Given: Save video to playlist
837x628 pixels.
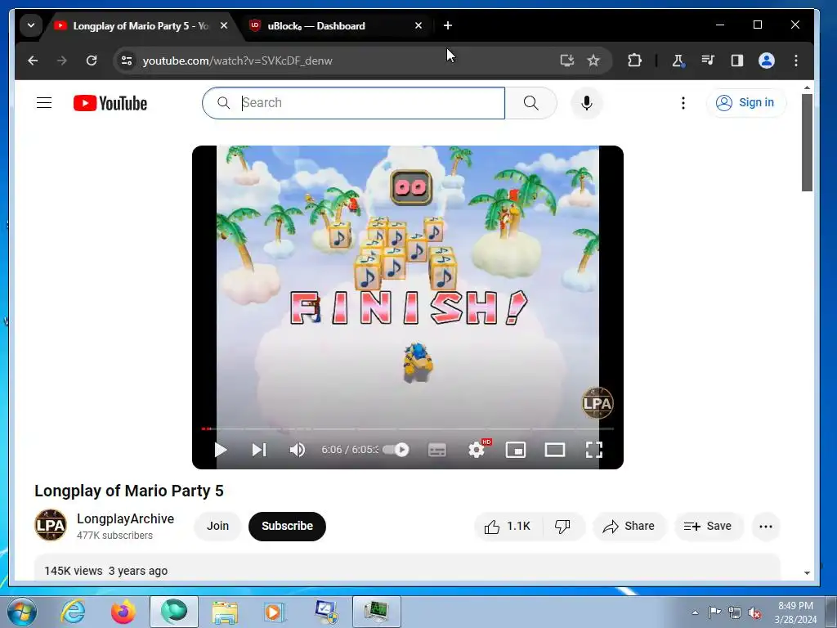Looking at the screenshot, I should (x=708, y=527).
